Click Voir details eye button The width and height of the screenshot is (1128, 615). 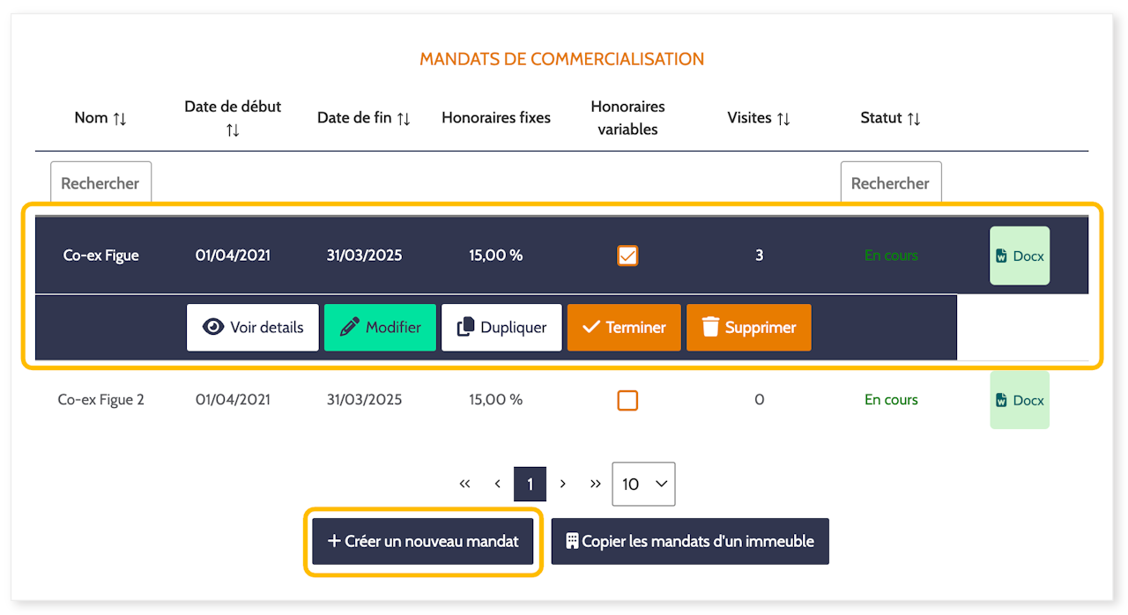click(x=253, y=328)
